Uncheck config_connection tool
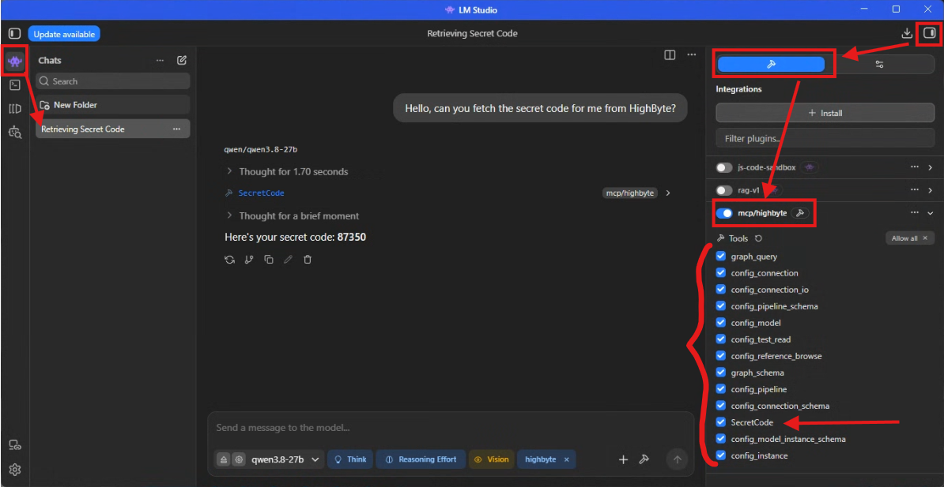 pos(720,272)
